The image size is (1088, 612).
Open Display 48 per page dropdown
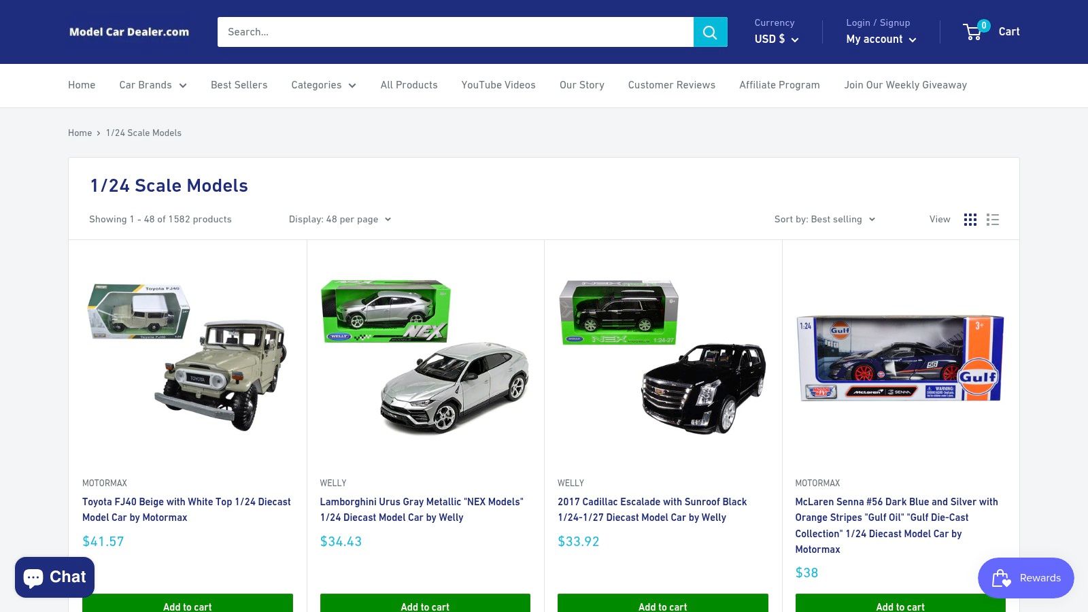[340, 219]
